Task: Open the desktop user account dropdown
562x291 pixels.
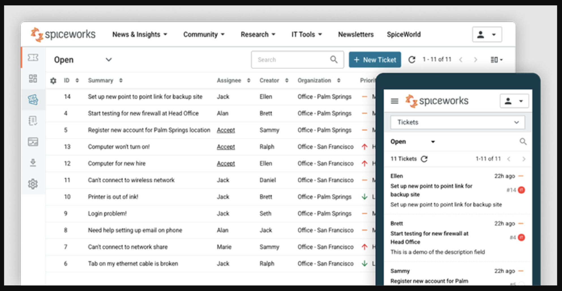Action: (x=487, y=34)
